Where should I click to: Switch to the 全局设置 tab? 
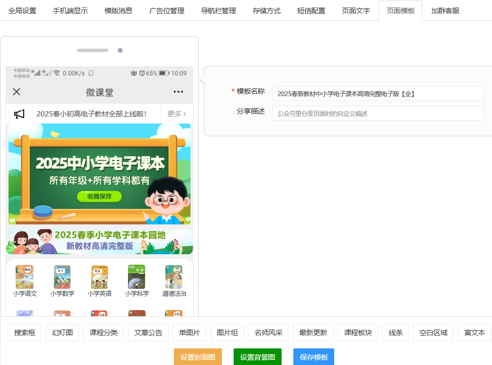pyautogui.click(x=22, y=10)
